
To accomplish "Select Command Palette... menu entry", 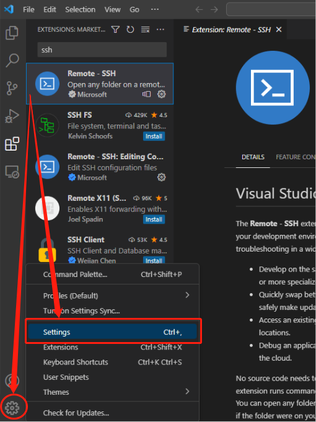I will point(113,275).
